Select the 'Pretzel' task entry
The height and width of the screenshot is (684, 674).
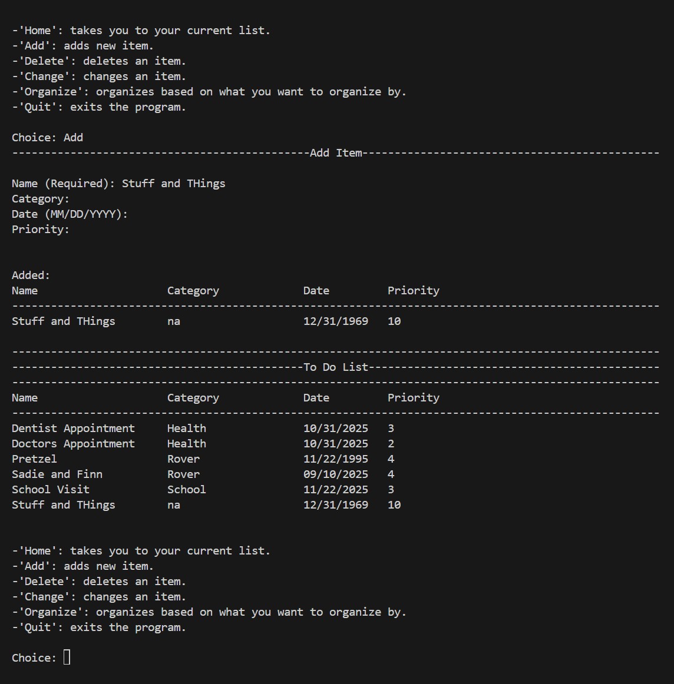pos(34,459)
